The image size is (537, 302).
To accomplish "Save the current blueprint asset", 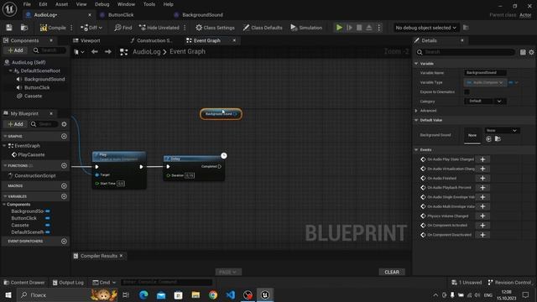I will (x=9, y=28).
